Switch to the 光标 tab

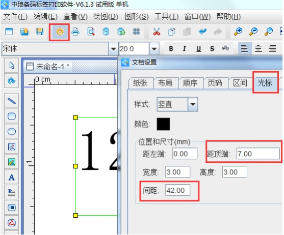click(265, 83)
